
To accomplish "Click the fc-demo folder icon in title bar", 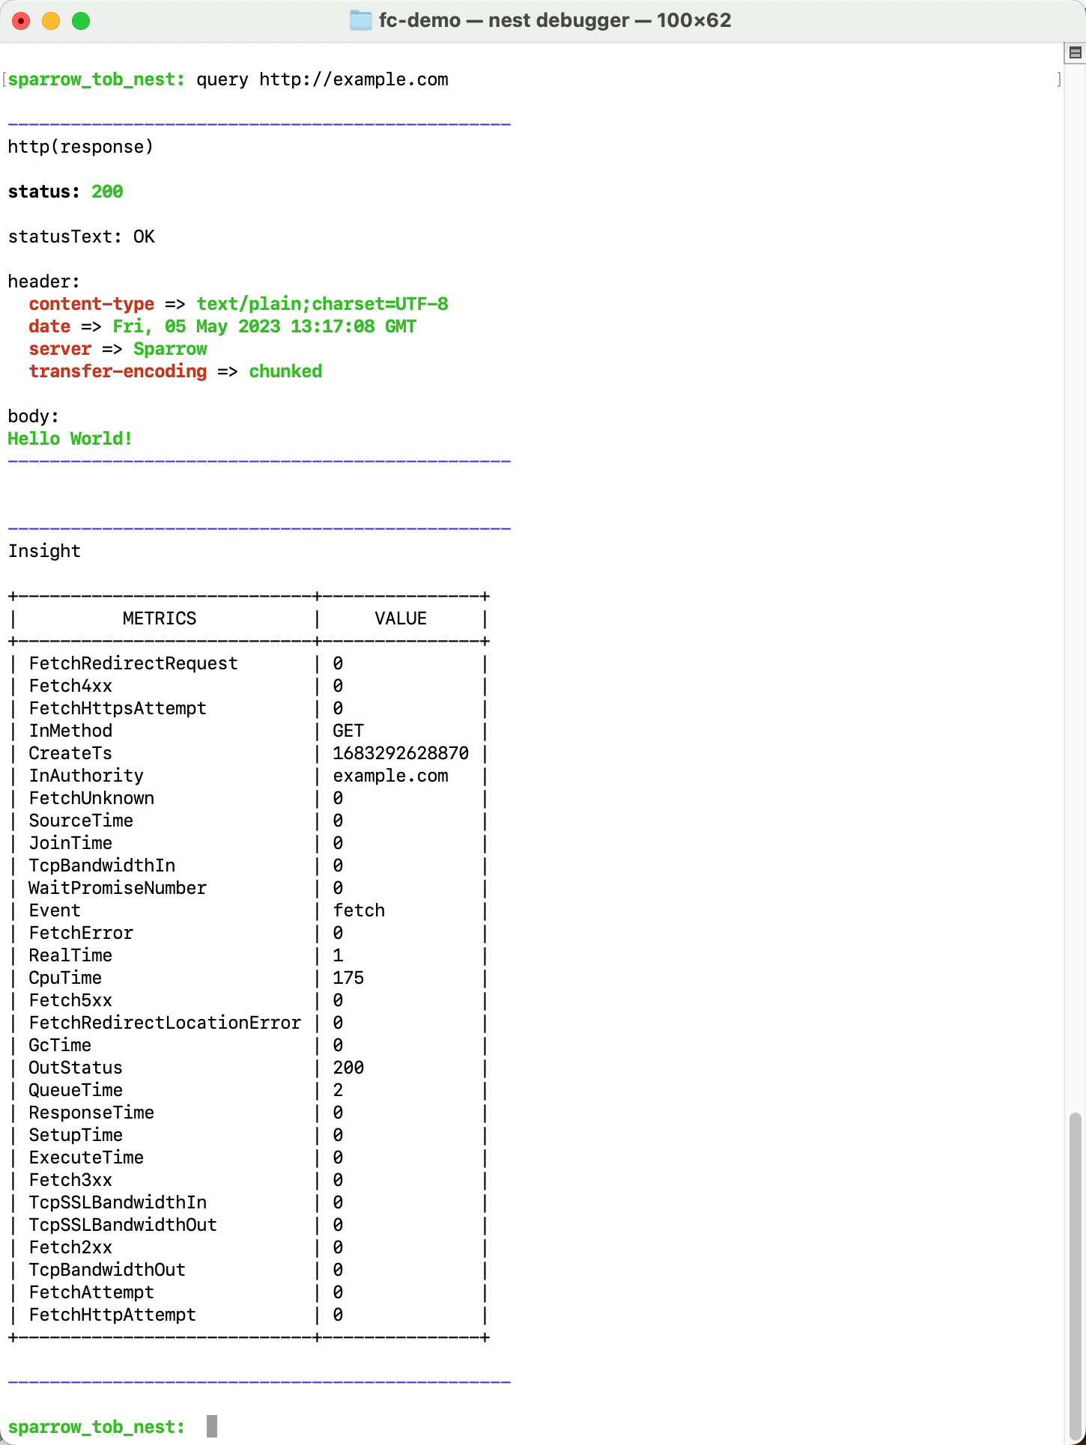I will click(x=361, y=20).
